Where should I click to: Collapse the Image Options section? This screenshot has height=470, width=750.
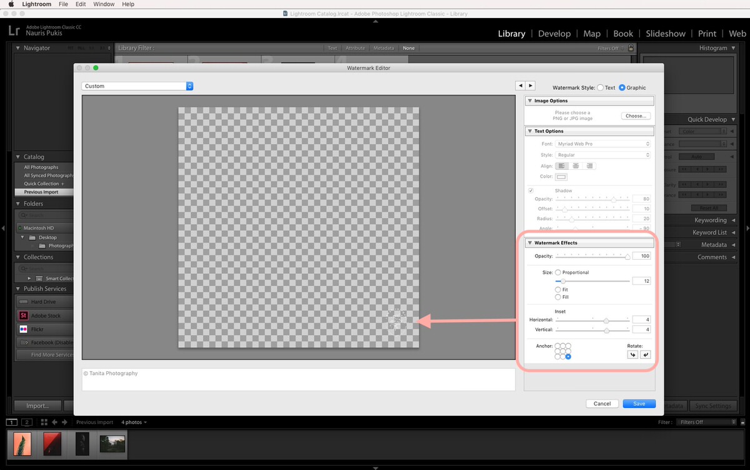point(530,100)
